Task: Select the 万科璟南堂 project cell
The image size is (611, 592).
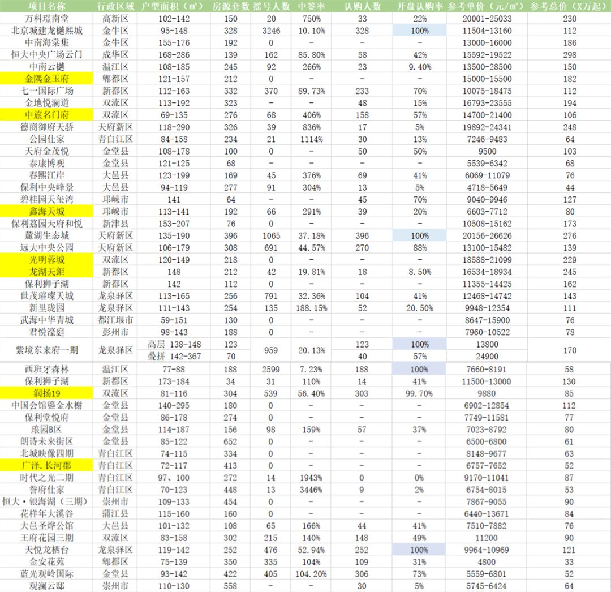Action: click(47, 18)
